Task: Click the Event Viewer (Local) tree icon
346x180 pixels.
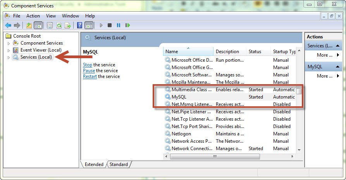Action: [x=15, y=50]
